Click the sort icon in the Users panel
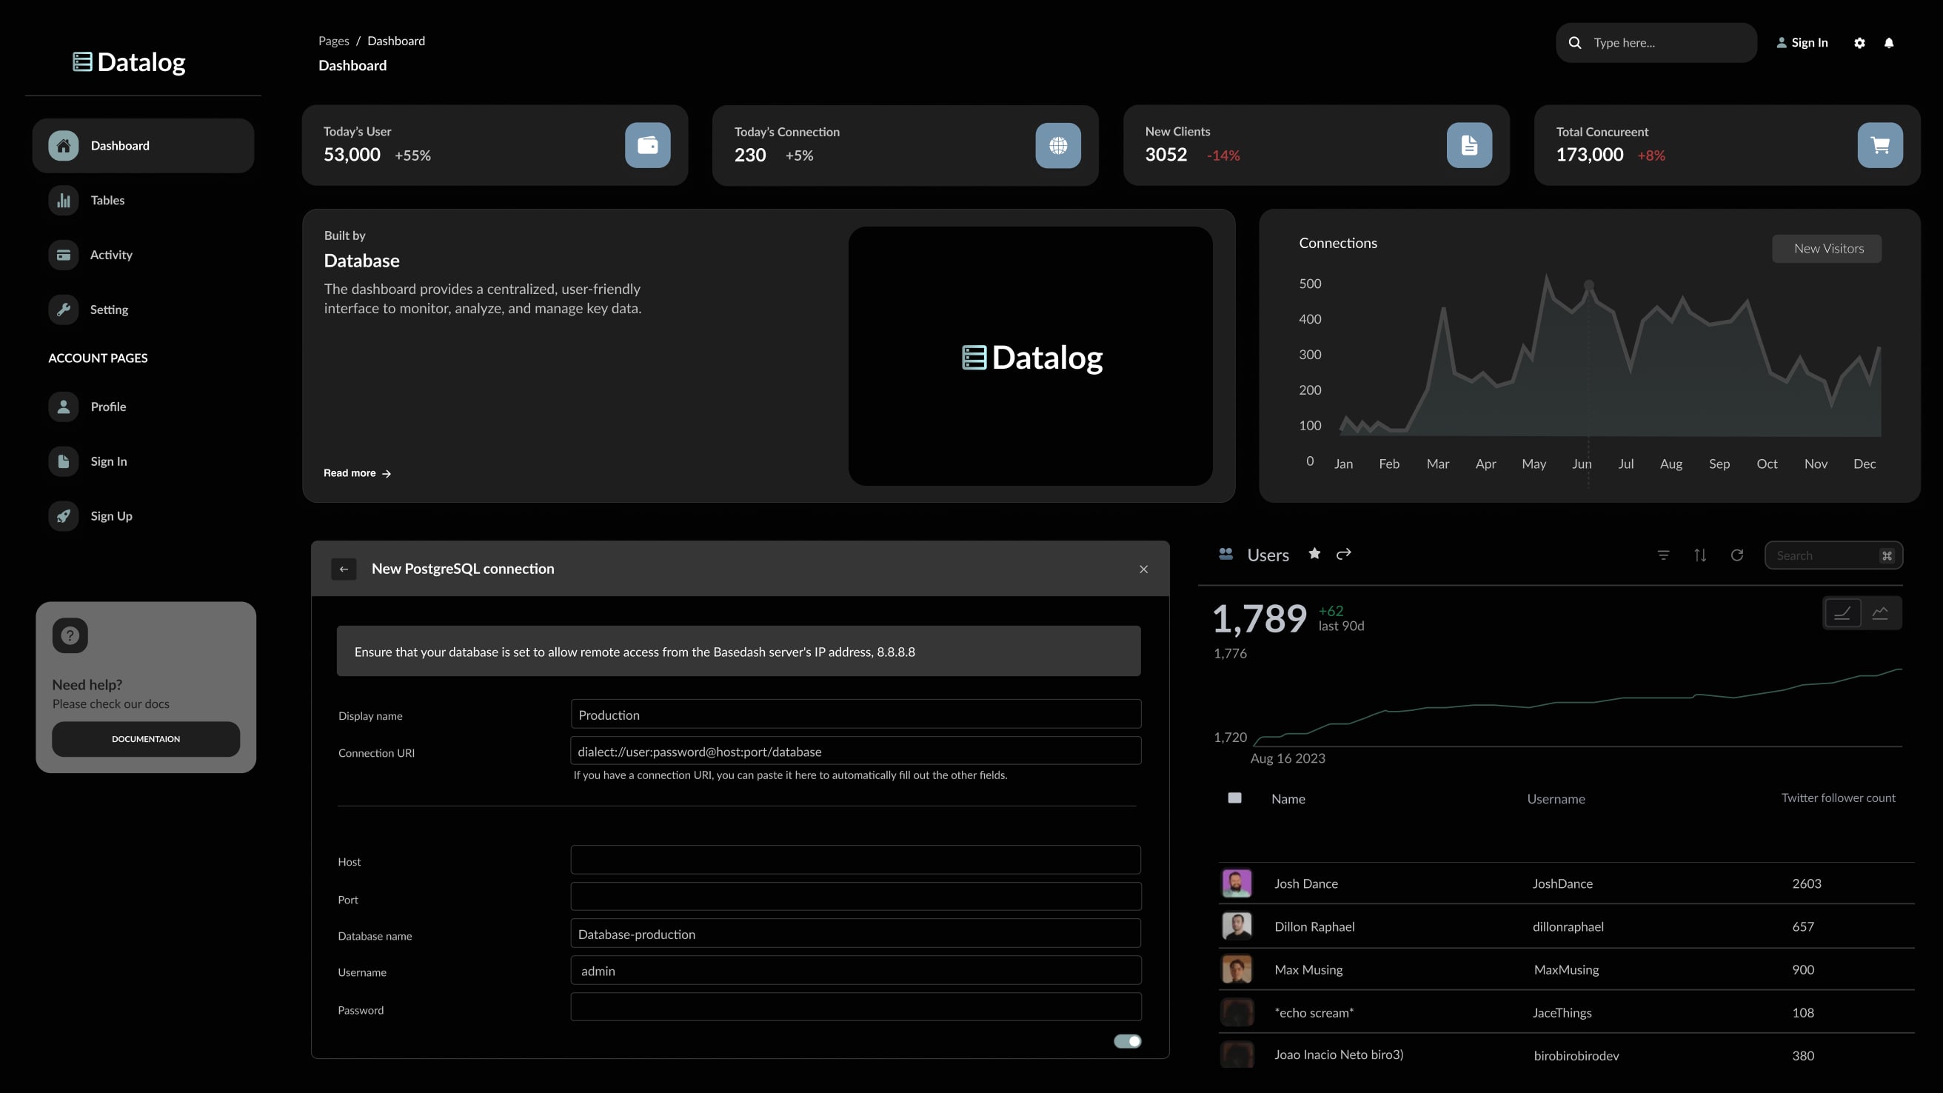The image size is (1943, 1093). point(1701,555)
